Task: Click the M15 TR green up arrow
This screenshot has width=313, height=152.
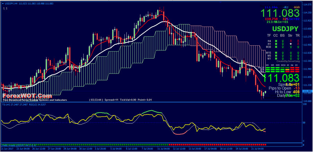Action: (x=298, y=53)
